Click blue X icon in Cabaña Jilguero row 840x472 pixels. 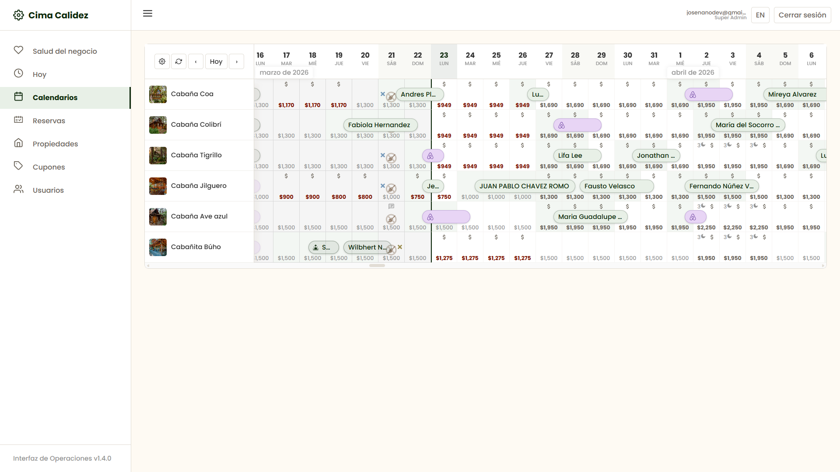(x=383, y=186)
